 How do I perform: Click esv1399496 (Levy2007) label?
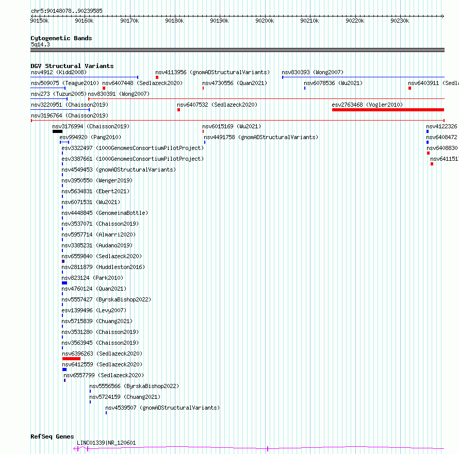click(94, 310)
